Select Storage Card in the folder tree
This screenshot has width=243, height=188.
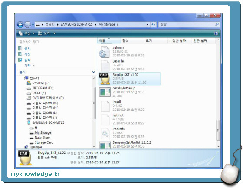click(44, 142)
